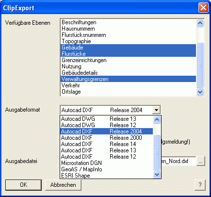Choose GeoAS / MapInfo format
The width and height of the screenshot is (211, 197).
coord(106,169)
